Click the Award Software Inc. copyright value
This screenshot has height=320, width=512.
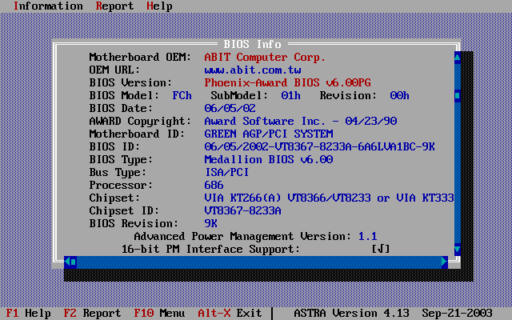tap(301, 121)
